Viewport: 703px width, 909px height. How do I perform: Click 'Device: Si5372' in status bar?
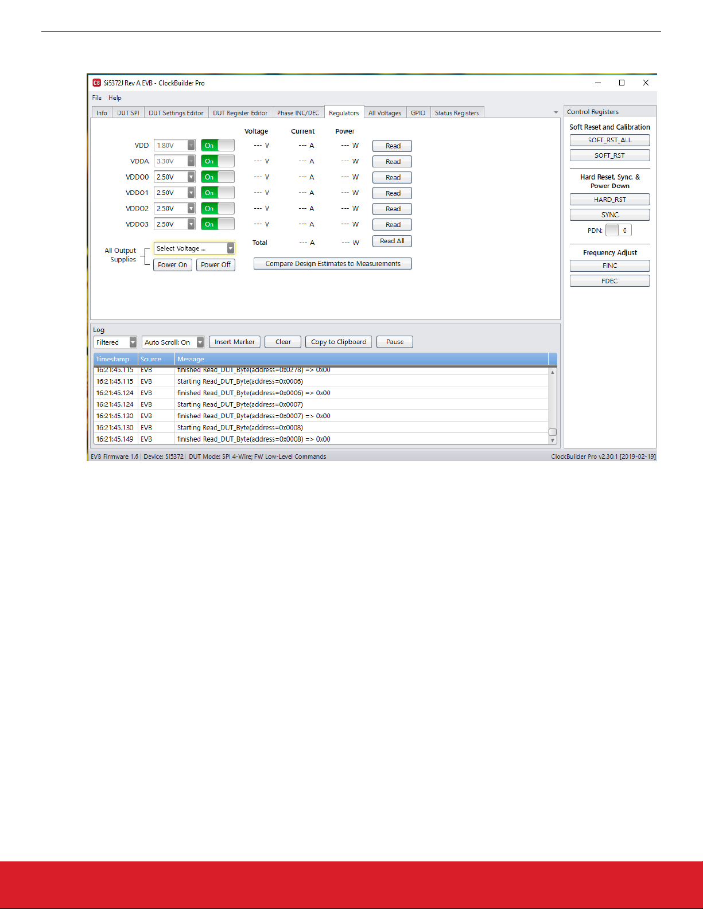point(164,457)
